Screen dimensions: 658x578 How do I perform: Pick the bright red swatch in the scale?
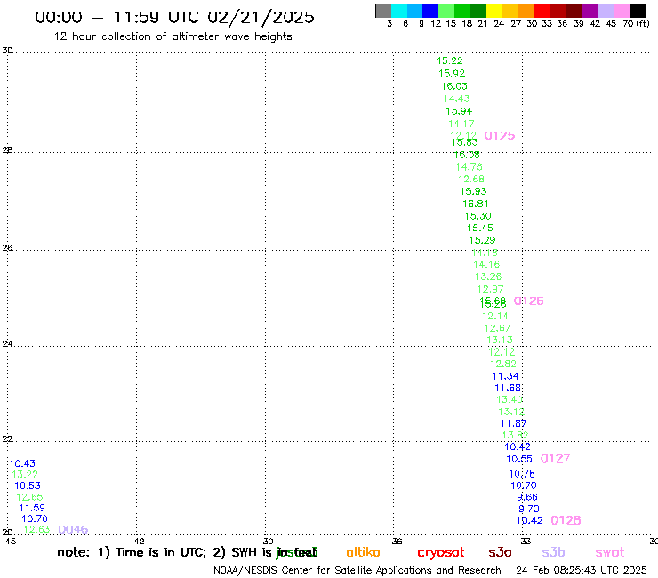coord(542,11)
